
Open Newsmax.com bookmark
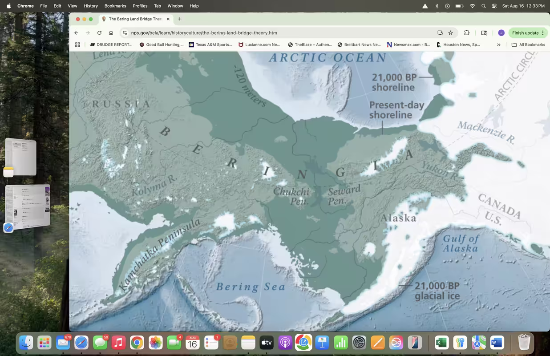(x=408, y=44)
